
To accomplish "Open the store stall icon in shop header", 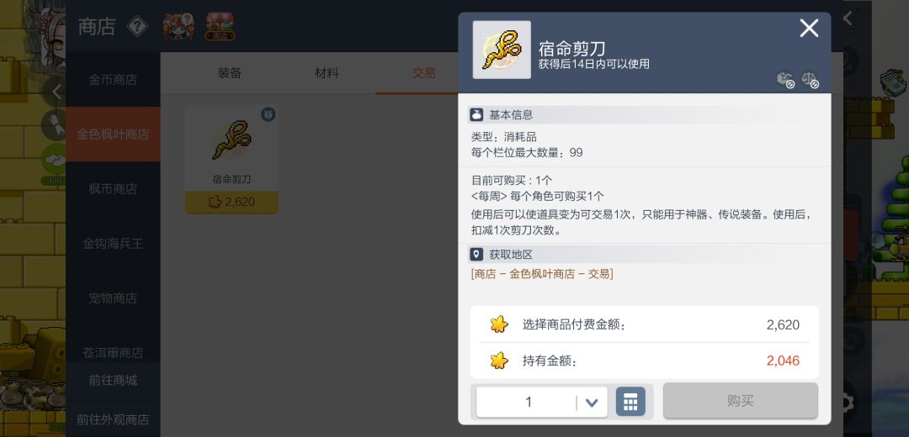I will [x=220, y=27].
